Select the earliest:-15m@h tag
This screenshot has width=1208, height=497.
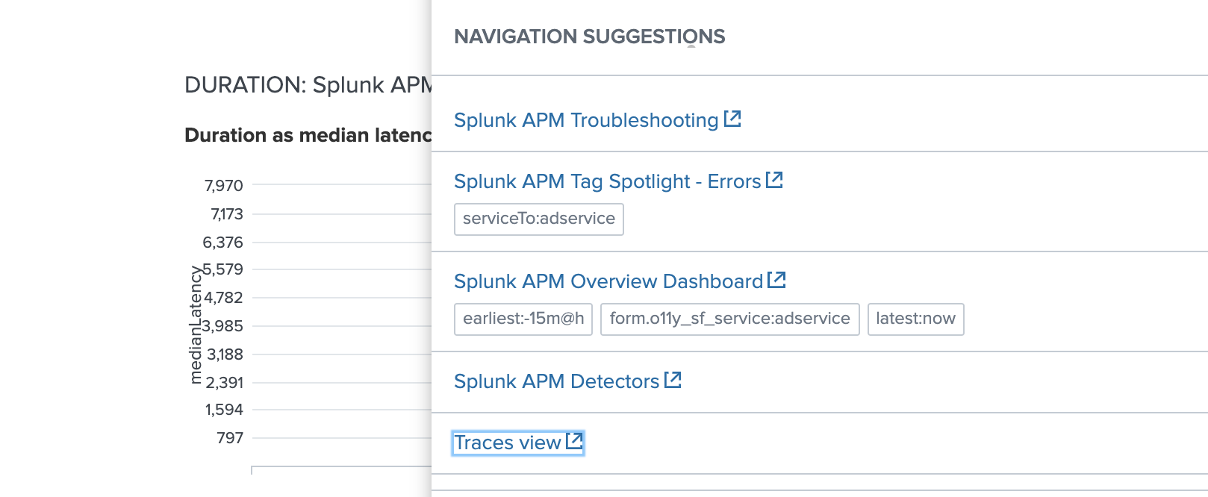(523, 319)
